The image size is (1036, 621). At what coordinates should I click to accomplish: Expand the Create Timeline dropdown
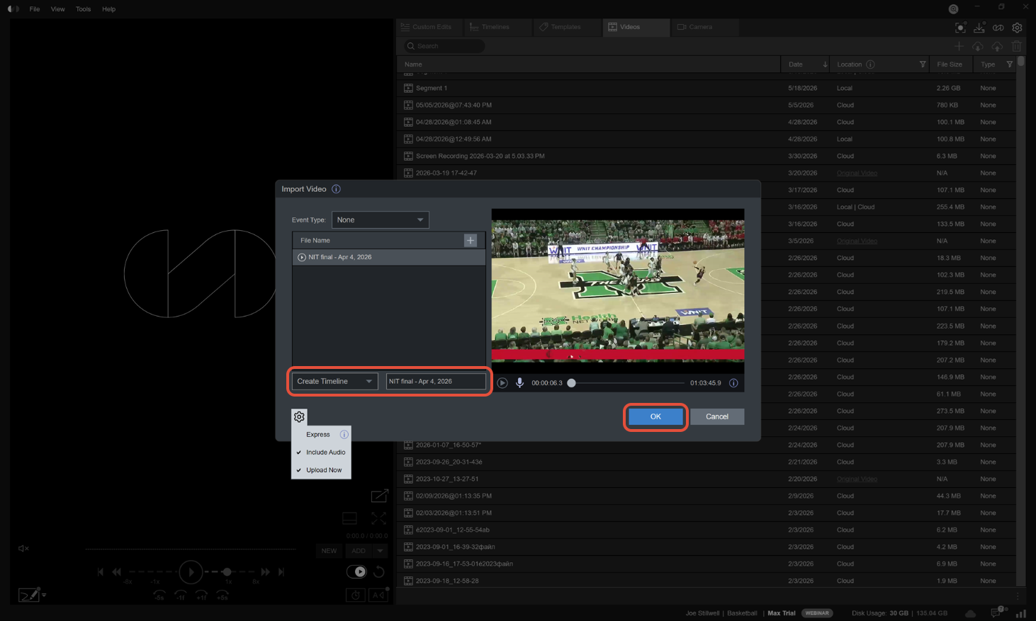tap(334, 381)
